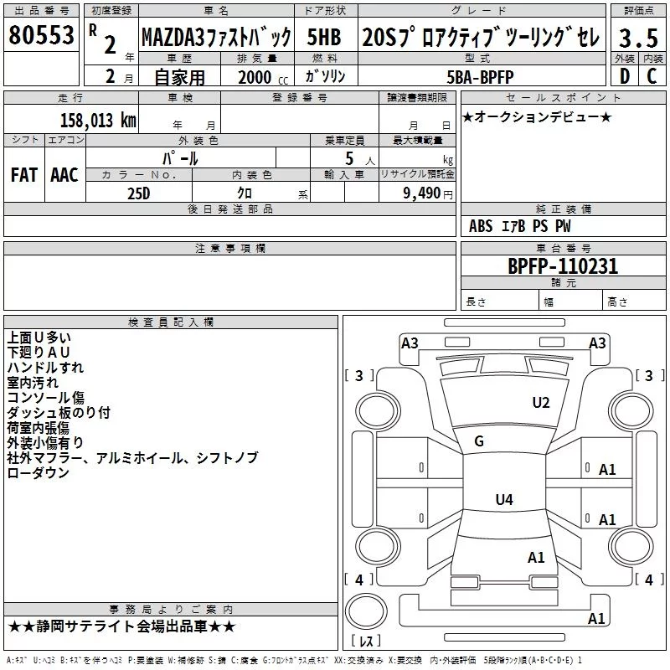Click note 社外マフラー、アルミホイール、シフトノブ
The width and height of the screenshot is (670, 670).
(x=132, y=457)
